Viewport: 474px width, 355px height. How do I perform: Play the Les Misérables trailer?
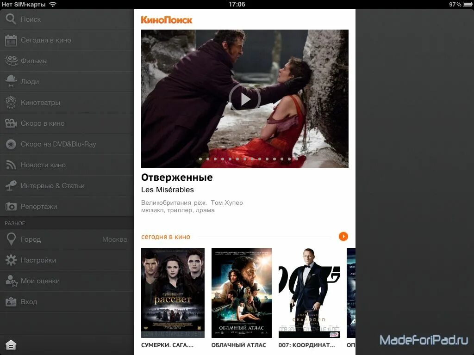pos(244,99)
